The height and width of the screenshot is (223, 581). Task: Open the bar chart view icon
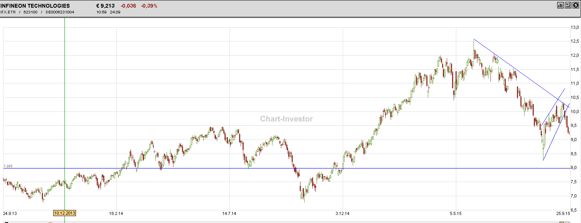pos(560,5)
